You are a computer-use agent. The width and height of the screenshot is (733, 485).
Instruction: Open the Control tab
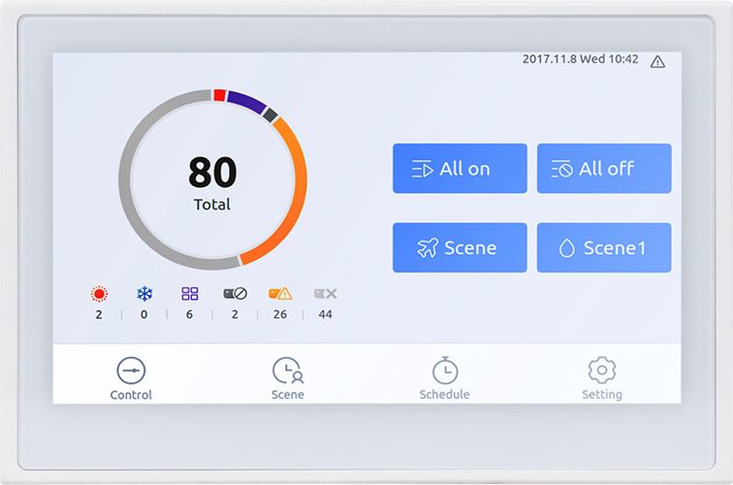click(131, 379)
